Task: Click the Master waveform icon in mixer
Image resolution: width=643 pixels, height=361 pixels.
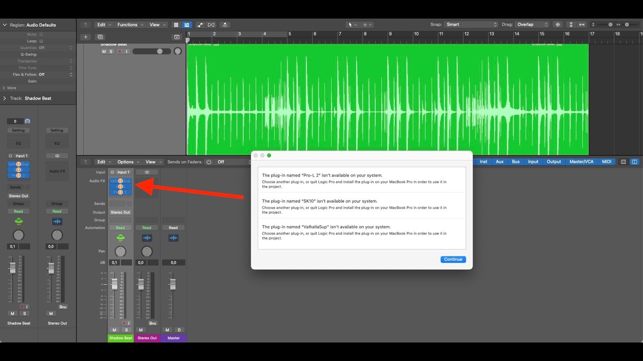Action: [173, 238]
